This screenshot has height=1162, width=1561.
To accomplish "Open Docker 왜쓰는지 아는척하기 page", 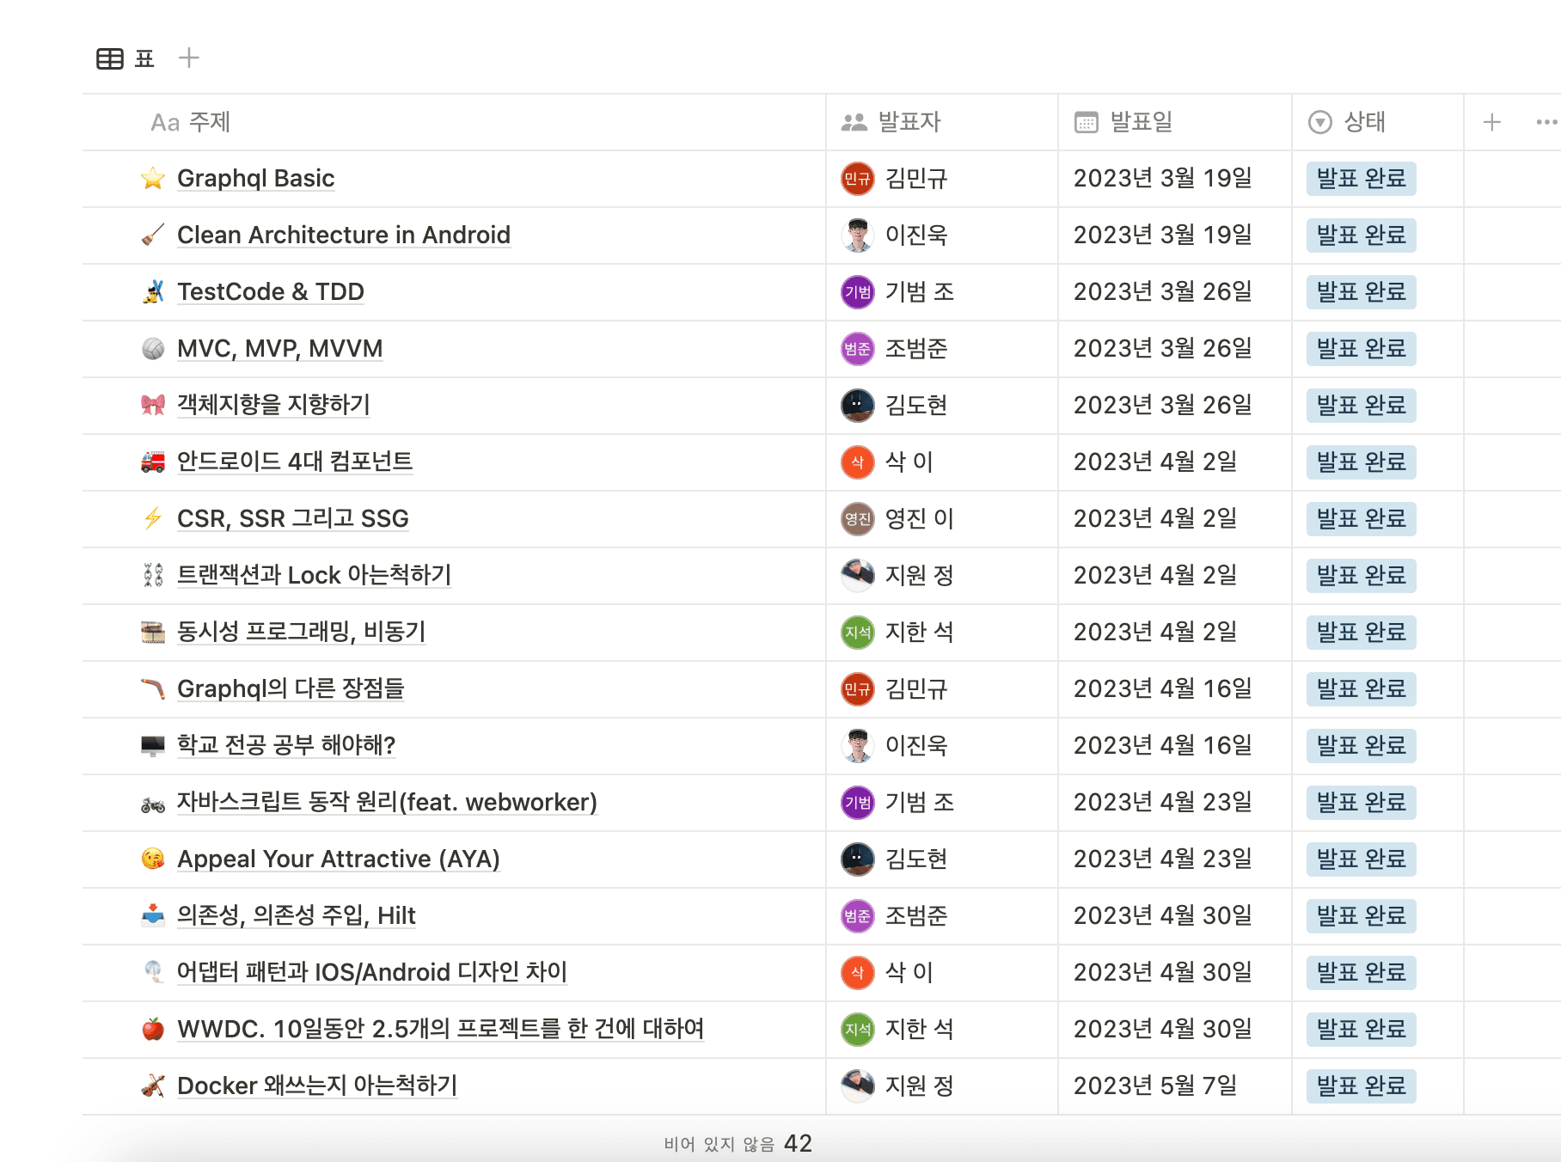I will click(317, 1086).
